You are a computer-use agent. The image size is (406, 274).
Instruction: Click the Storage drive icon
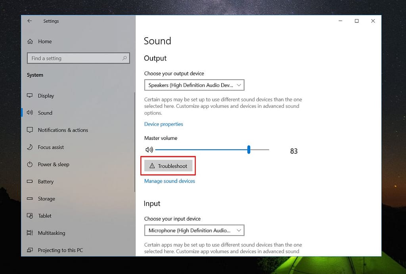[30, 198]
